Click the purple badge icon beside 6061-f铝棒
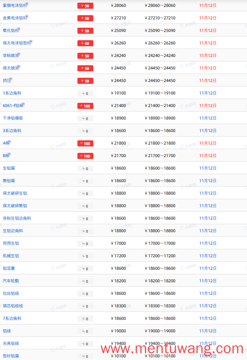Image resolution: width=247 pixels, height=360 pixels. point(23,104)
